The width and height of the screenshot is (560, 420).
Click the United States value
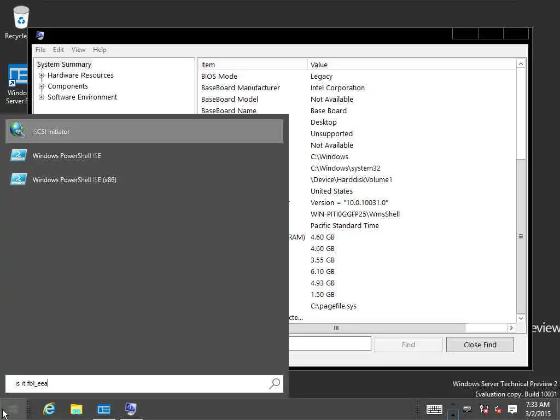pos(331,191)
